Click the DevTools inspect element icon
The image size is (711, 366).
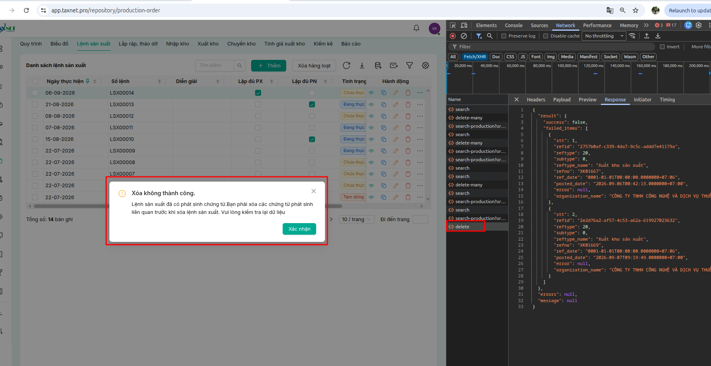click(453, 25)
